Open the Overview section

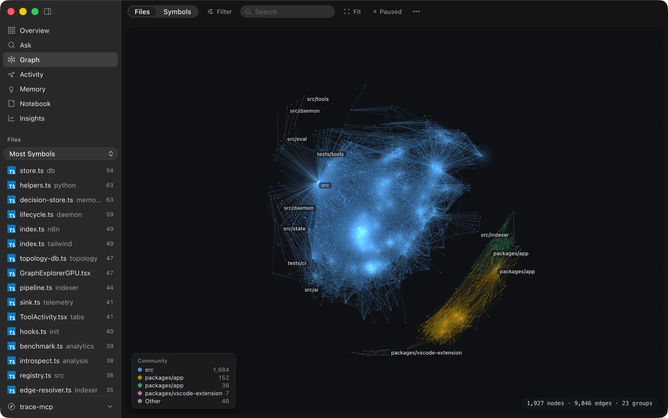(60, 30)
